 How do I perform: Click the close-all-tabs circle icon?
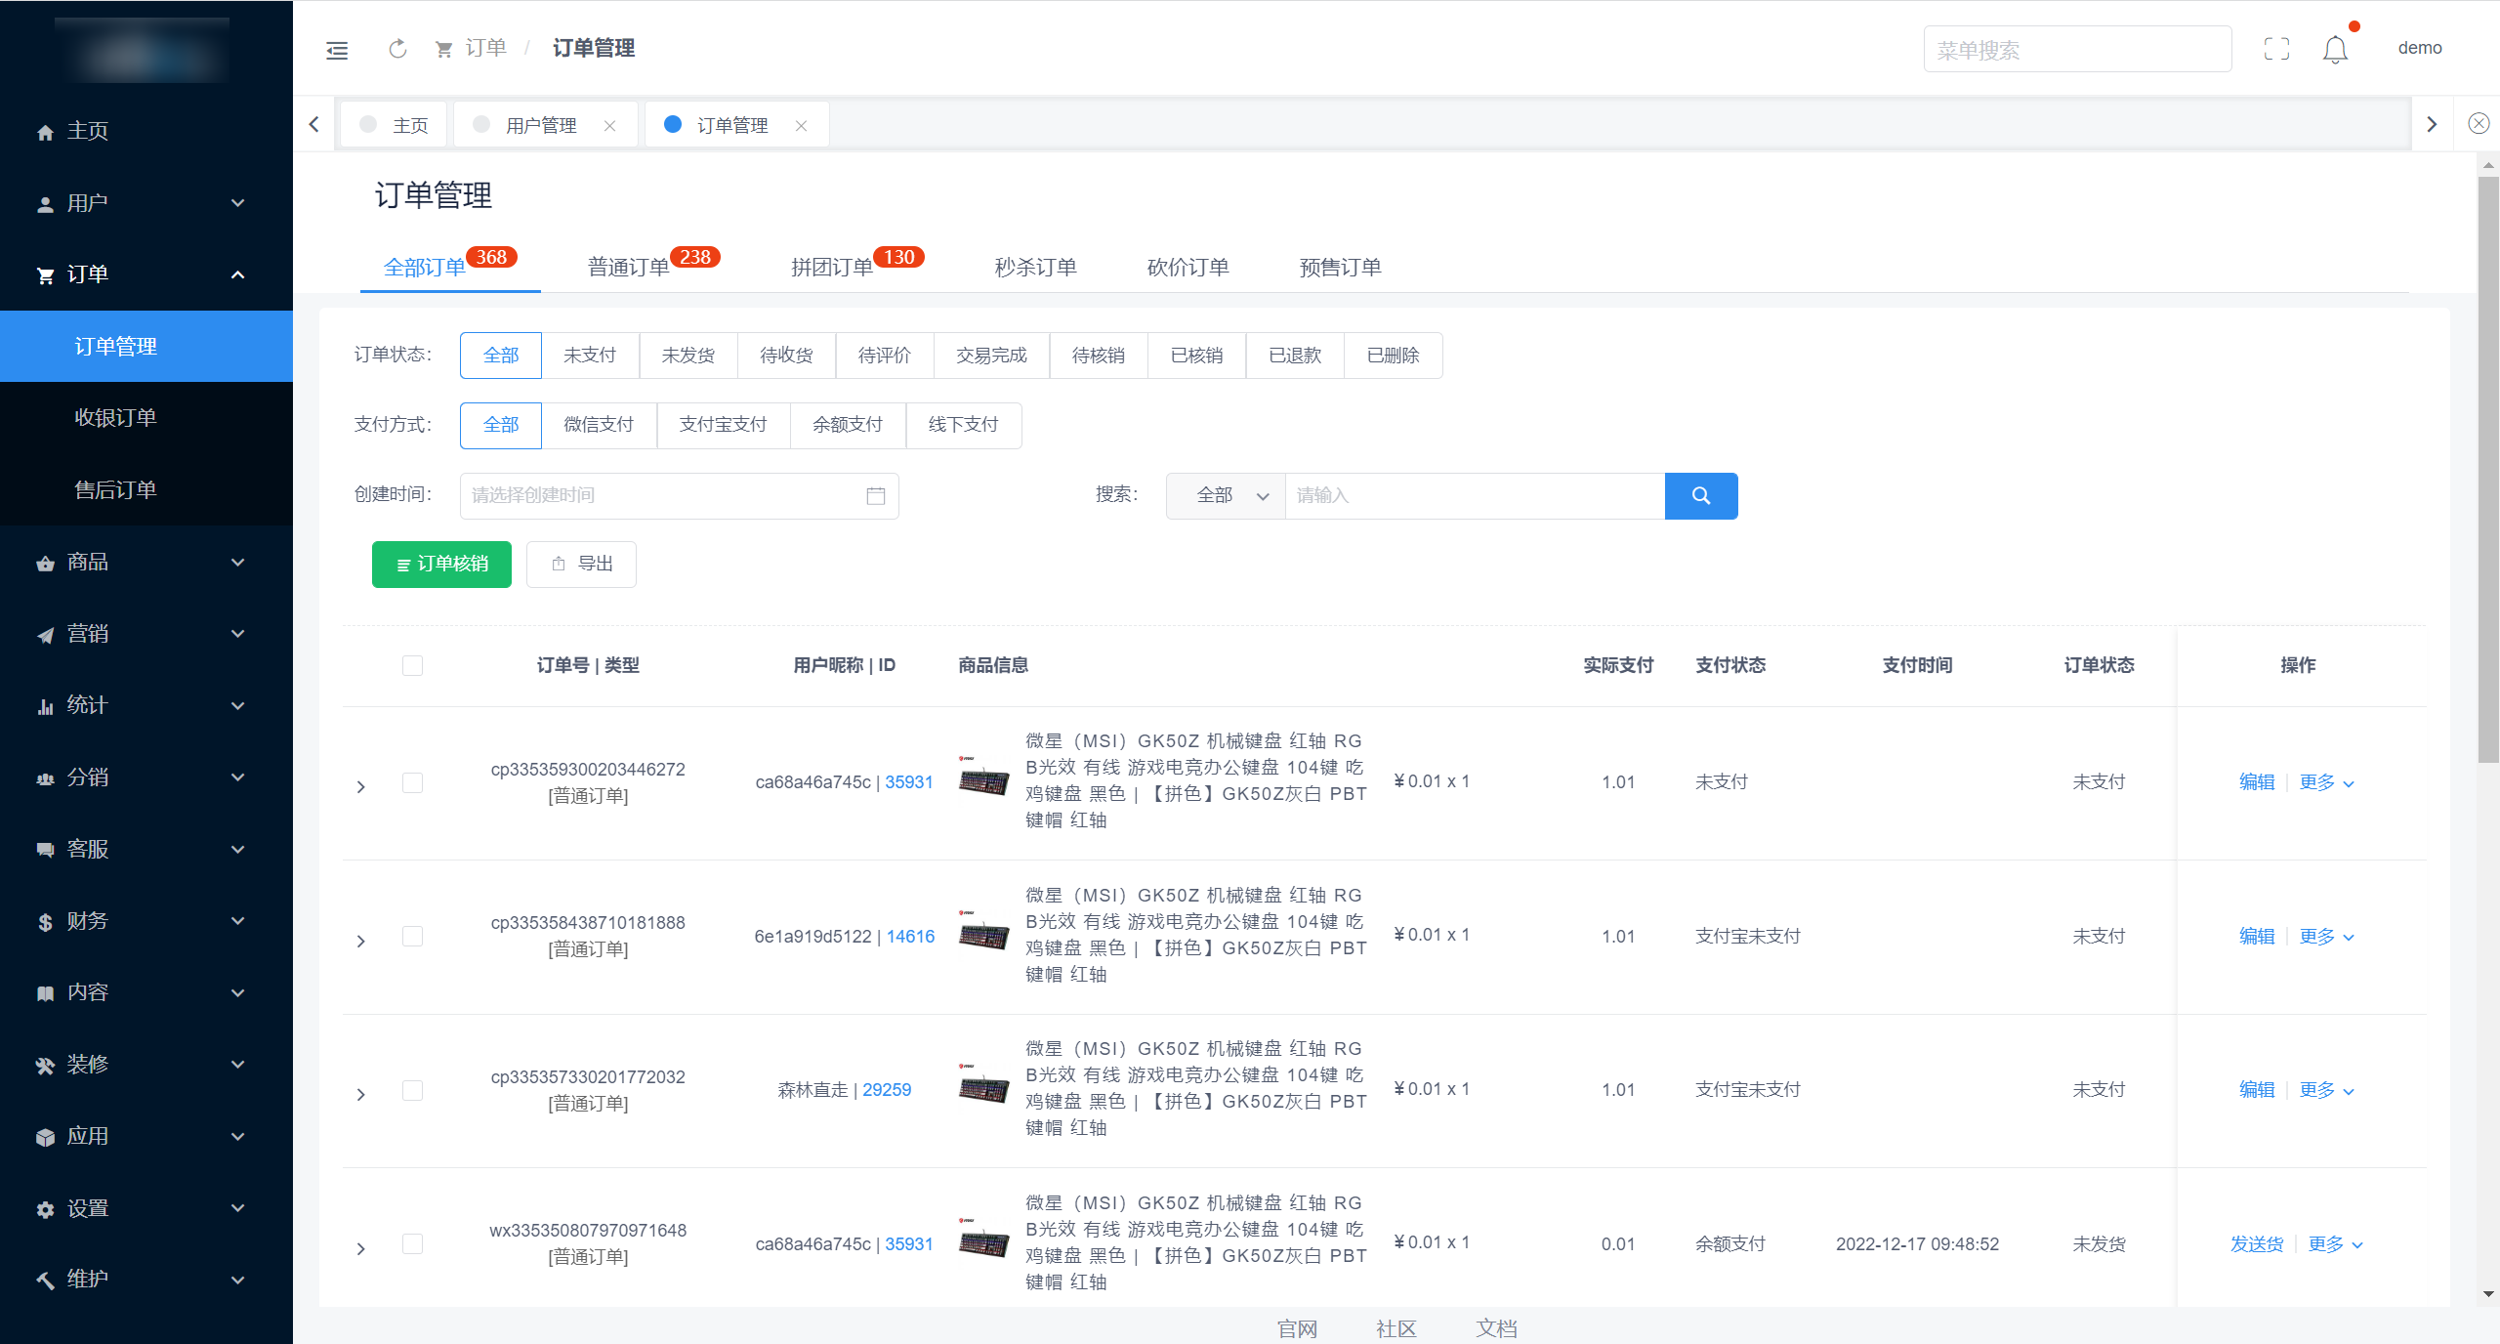point(2479,123)
